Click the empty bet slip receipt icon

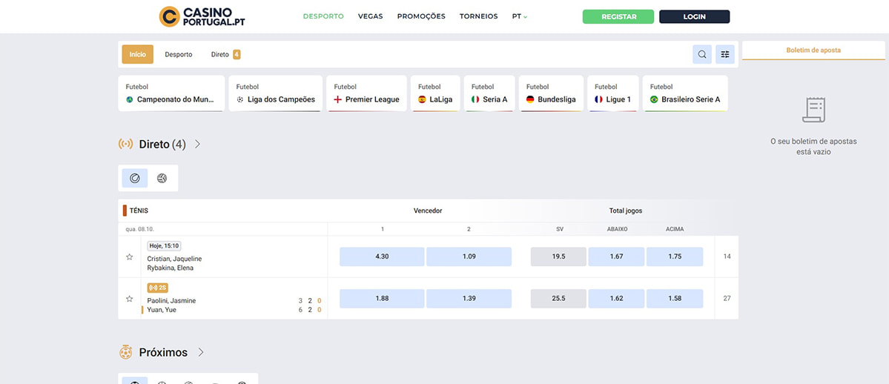[x=813, y=110]
